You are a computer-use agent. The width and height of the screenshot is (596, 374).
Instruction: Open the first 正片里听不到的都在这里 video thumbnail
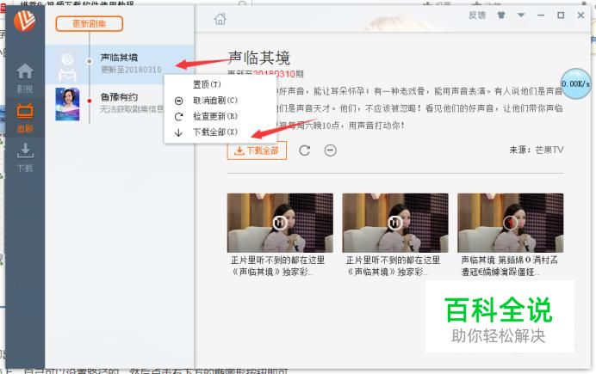280,223
